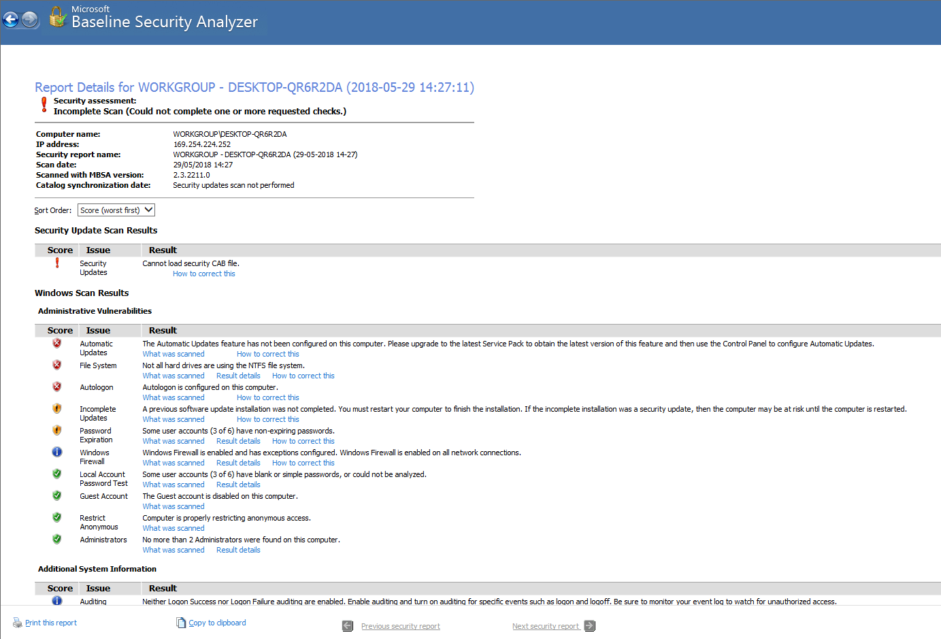The height and width of the screenshot is (639, 941).
Task: Open the Sort Order dropdown
Action: point(116,210)
